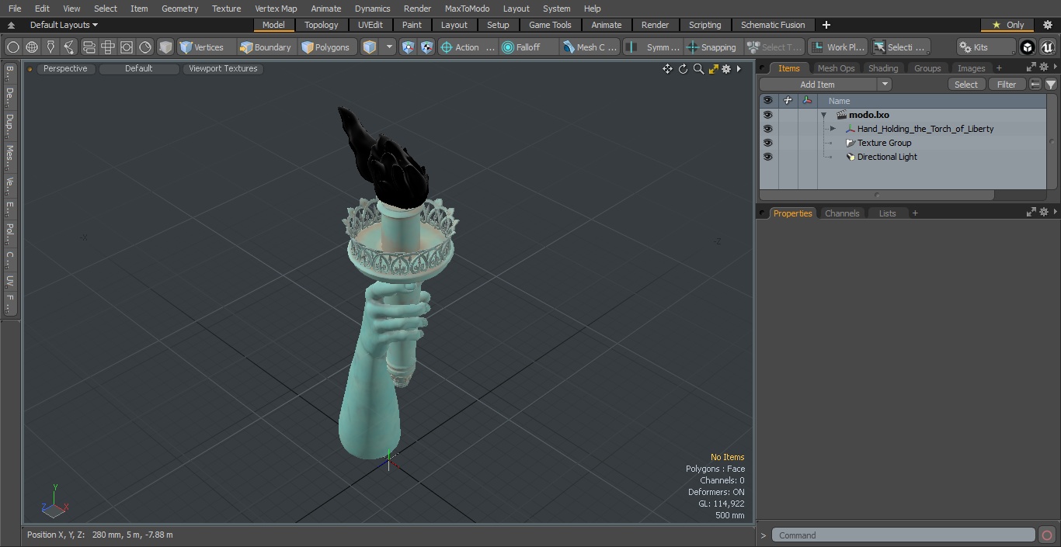This screenshot has height=547, width=1061.
Task: Open the Default Layouts dropdown
Action: point(64,25)
